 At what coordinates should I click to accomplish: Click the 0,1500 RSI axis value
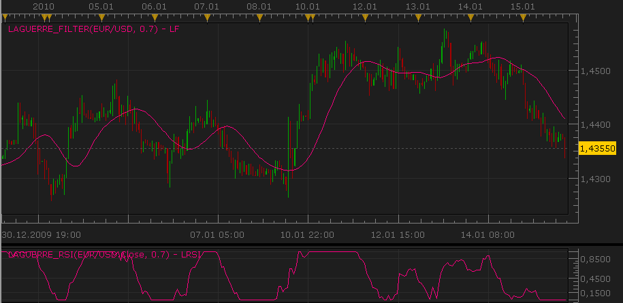pyautogui.click(x=595, y=293)
